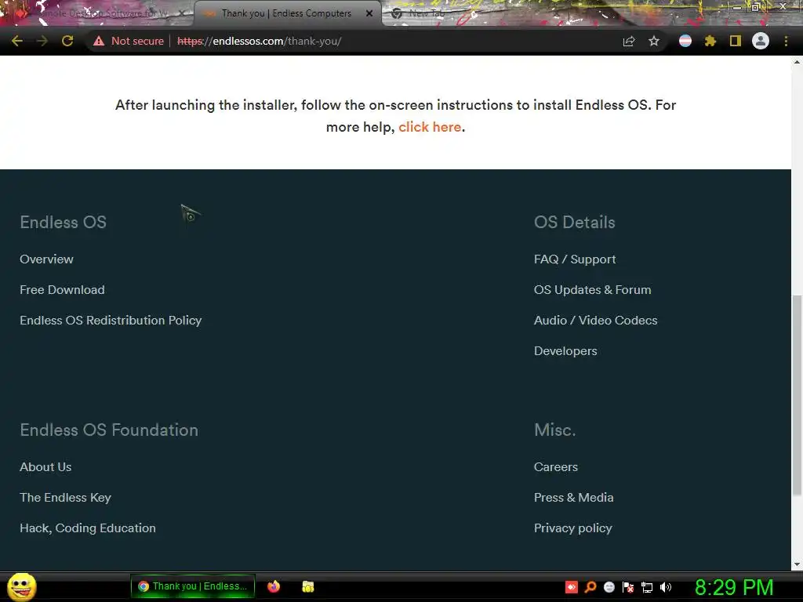The image size is (803, 602).
Task: Reload the current page
Action: [67, 41]
